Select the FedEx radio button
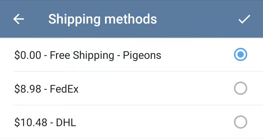Viewport: 263px width, 139px height. (x=240, y=88)
